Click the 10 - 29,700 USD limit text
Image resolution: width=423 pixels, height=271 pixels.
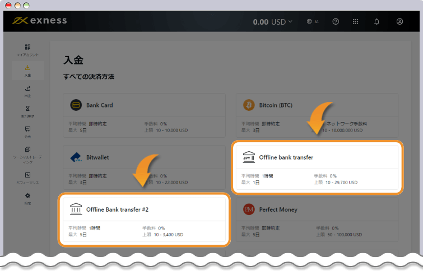pos(341,183)
